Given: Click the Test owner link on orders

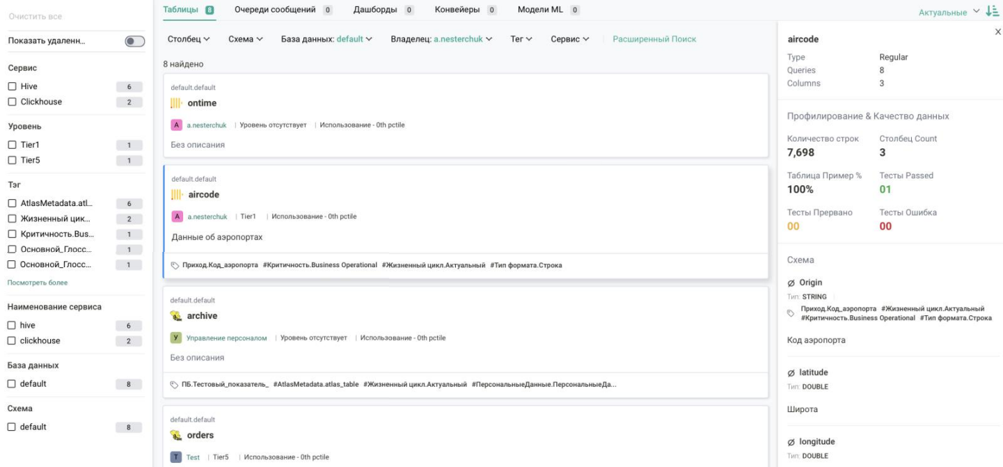Looking at the screenshot, I should [193, 457].
